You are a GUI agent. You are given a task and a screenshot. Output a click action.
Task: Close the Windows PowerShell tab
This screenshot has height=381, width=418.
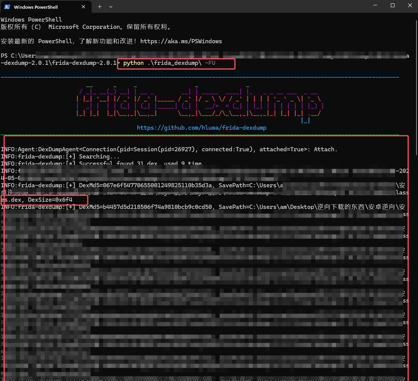pos(84,7)
